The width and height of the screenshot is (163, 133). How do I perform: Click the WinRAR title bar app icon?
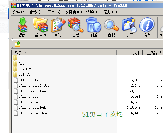14,6
